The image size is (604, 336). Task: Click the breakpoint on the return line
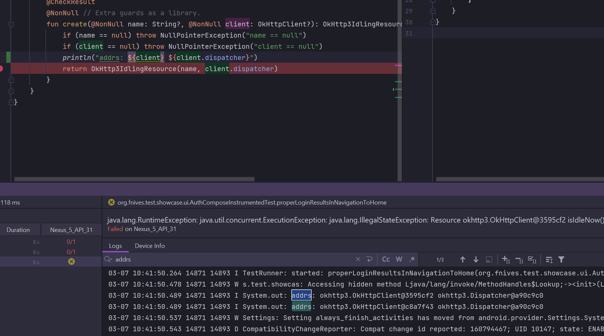[x=1, y=69]
